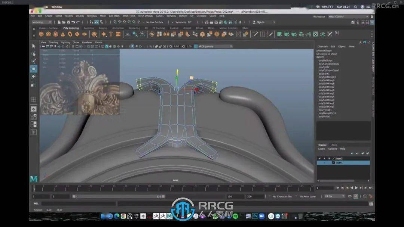Open Photoshop from the macOS dock
The image size is (404, 227).
tap(255, 216)
